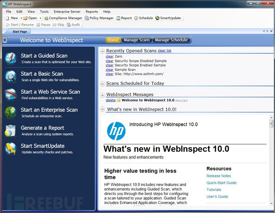Click the vertical scrollbar in news pane
Viewport: 275px width, 213px height.
click(271, 159)
